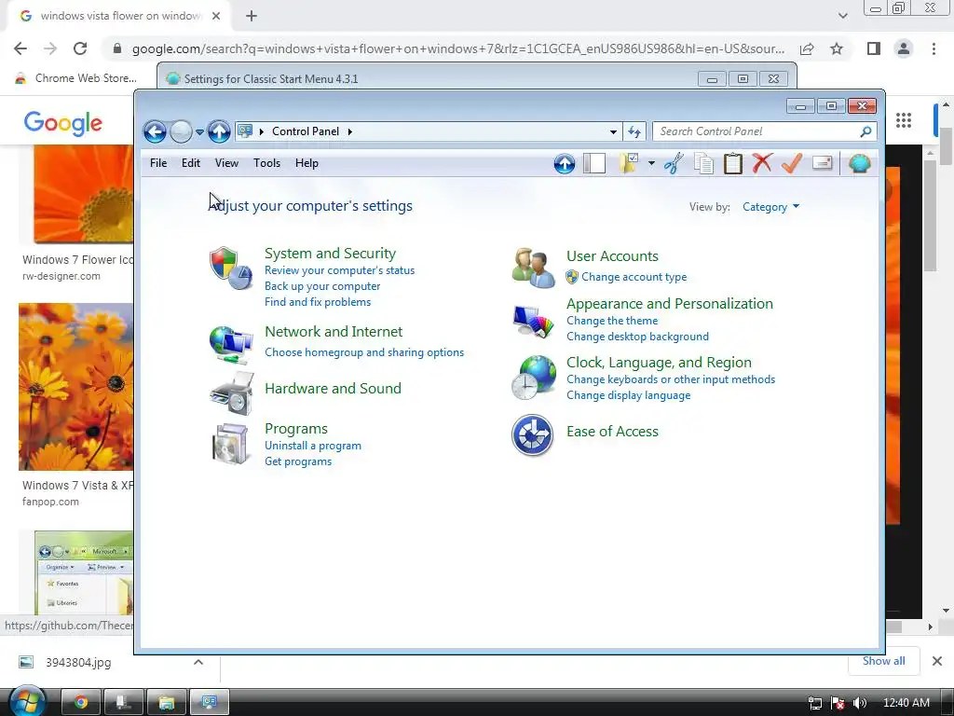This screenshot has width=954, height=716.
Task: Click the refresh button beside address bar
Action: point(634,131)
